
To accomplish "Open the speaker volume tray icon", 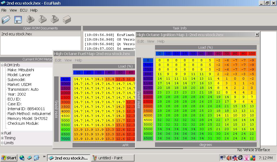I will [x=229, y=158].
